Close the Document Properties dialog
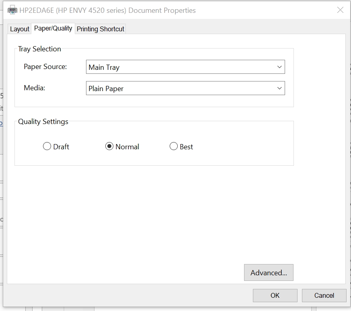This screenshot has height=311, width=351. (340, 10)
